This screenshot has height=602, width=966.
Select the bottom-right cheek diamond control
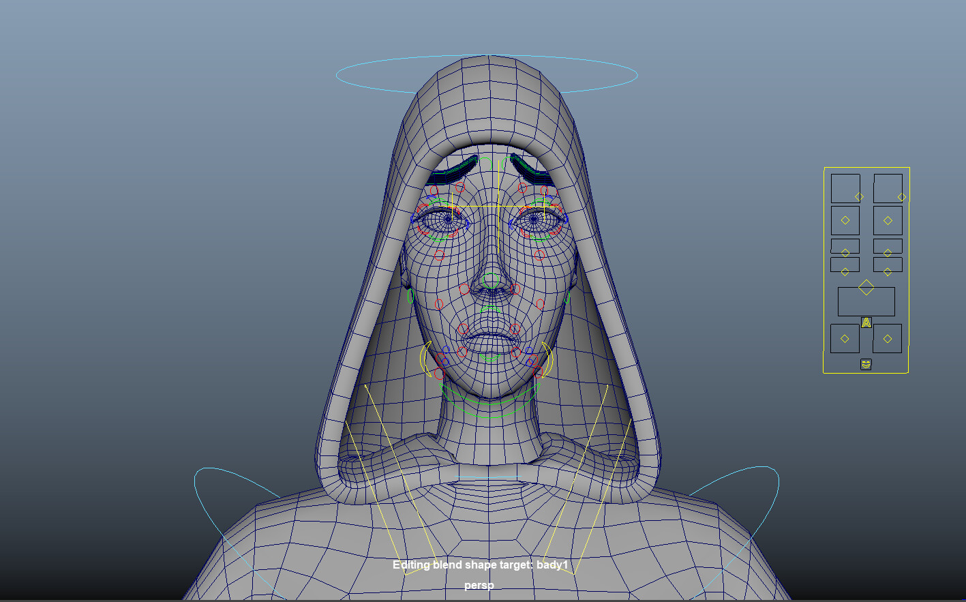pyautogui.click(x=887, y=337)
